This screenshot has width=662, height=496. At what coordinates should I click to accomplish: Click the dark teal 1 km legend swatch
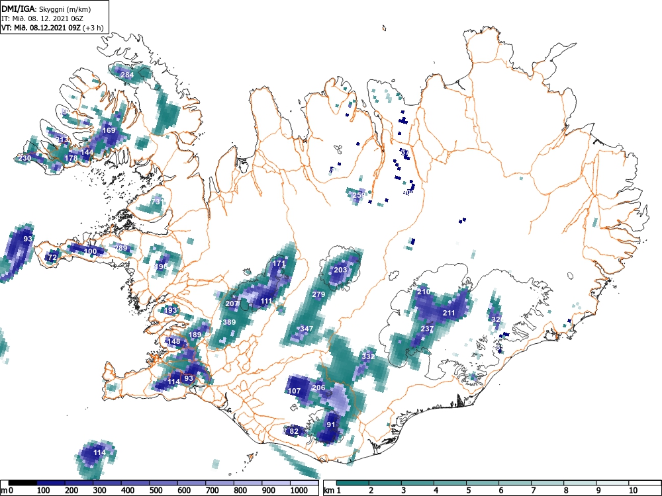(353, 483)
